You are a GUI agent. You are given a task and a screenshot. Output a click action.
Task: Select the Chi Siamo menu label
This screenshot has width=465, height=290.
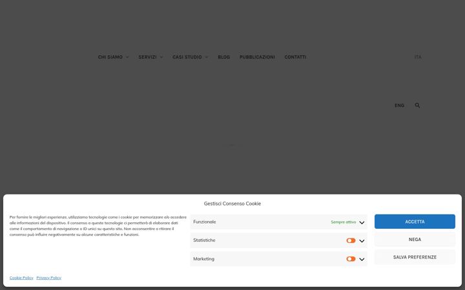(110, 57)
